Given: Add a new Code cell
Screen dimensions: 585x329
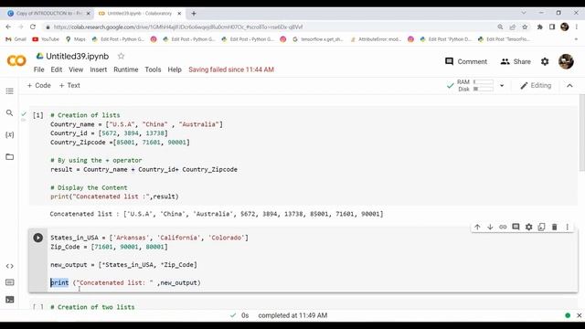Looking at the screenshot, I should (x=38, y=85).
